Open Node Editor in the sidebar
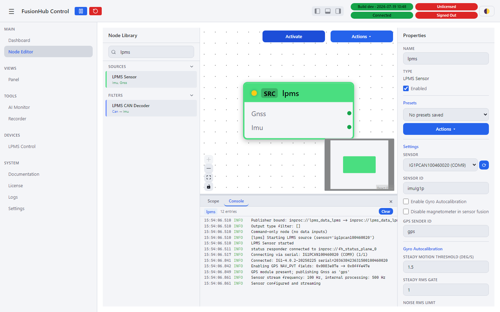The width and height of the screenshot is (500, 312). [48, 52]
